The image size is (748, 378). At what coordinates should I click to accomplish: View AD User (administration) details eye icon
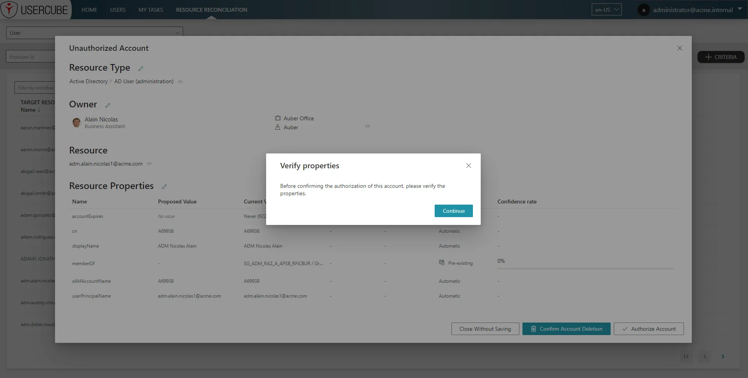tap(180, 82)
